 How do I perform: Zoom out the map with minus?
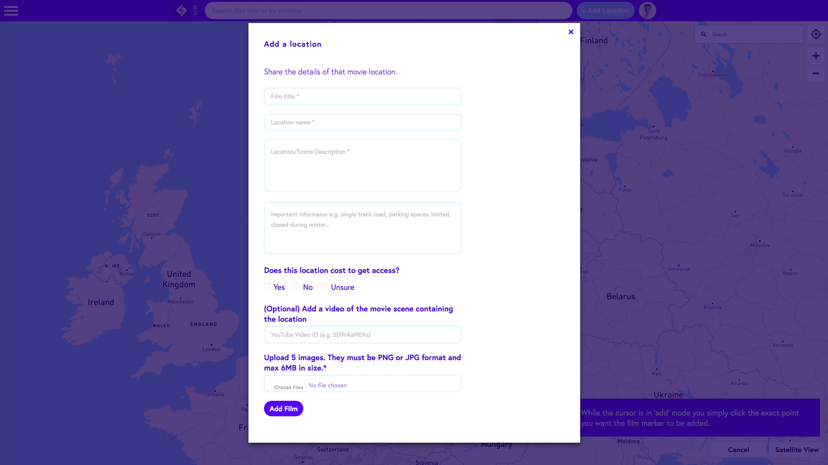coord(815,73)
